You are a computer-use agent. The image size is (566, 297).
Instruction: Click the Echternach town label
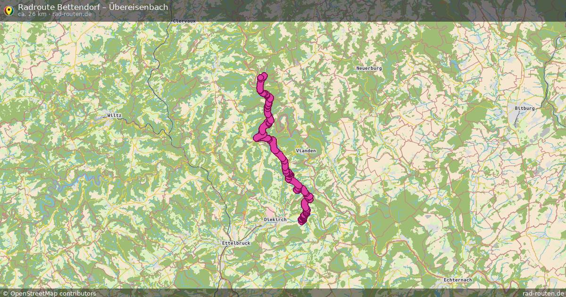458,280
